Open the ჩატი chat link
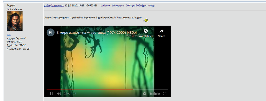The height and width of the screenshot is (101, 266). click(x=152, y=6)
